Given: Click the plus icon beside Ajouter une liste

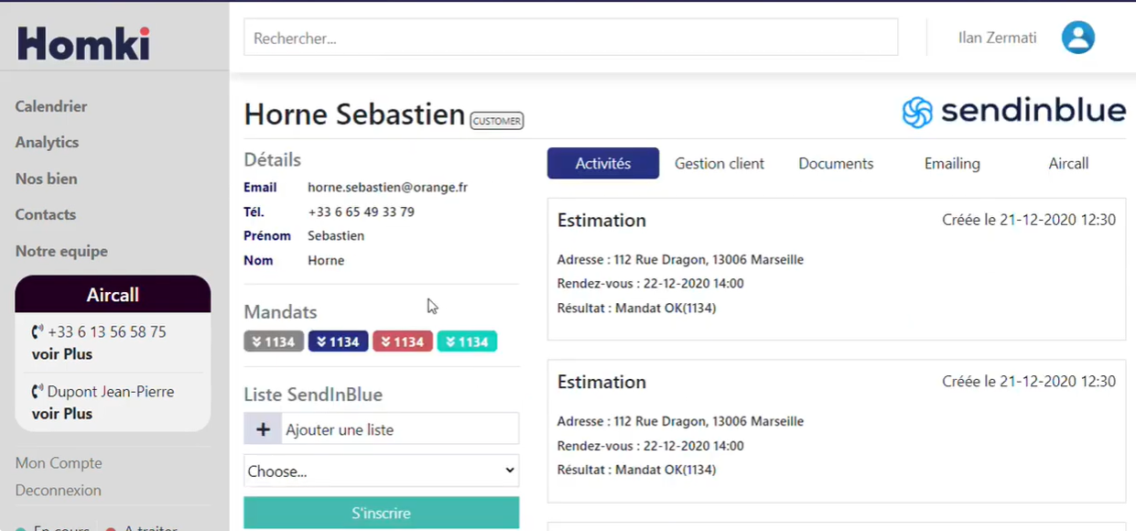Looking at the screenshot, I should point(263,429).
